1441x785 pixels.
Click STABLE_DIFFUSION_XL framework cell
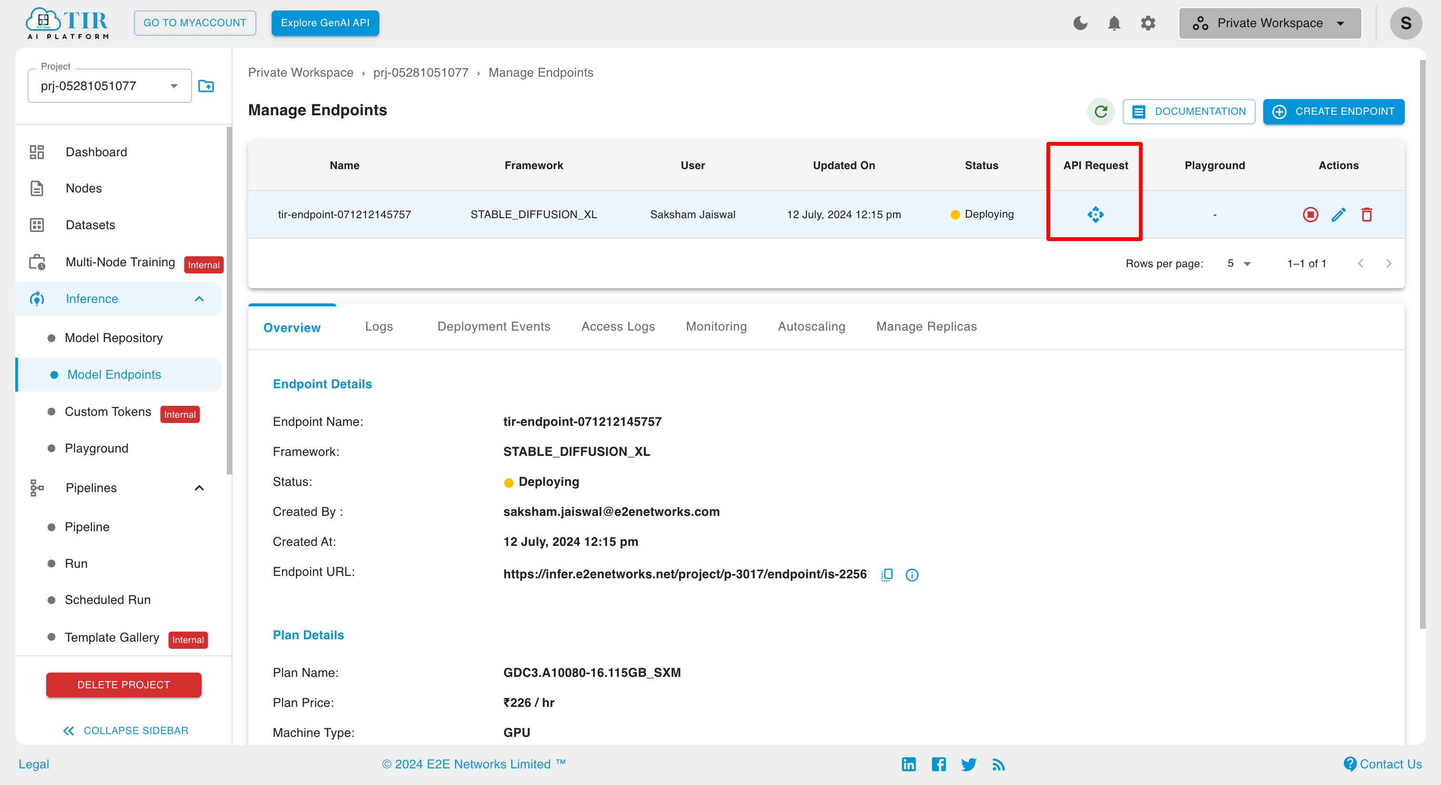click(534, 214)
